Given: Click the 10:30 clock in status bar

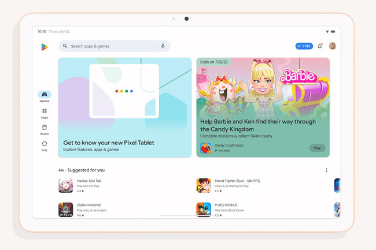Looking at the screenshot, I should tap(42, 31).
